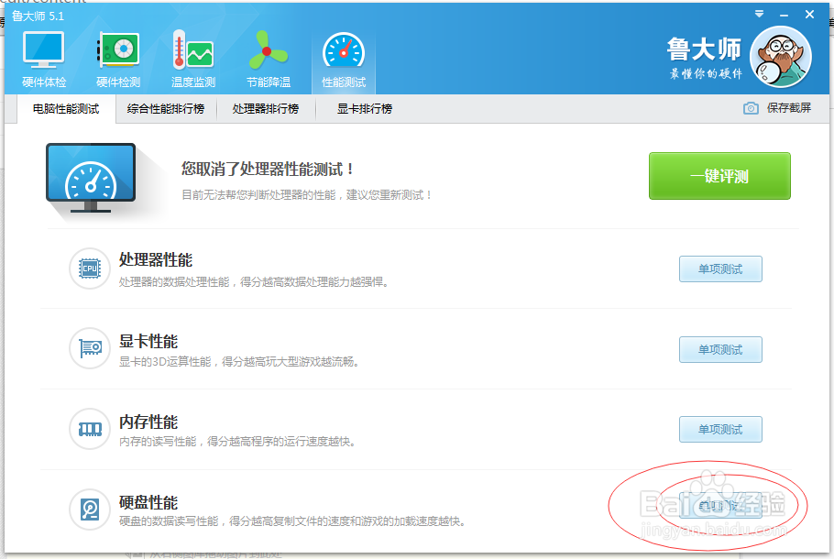834x559 pixels.
Task: Click the 处理器性能 heading
Action: tap(155, 260)
